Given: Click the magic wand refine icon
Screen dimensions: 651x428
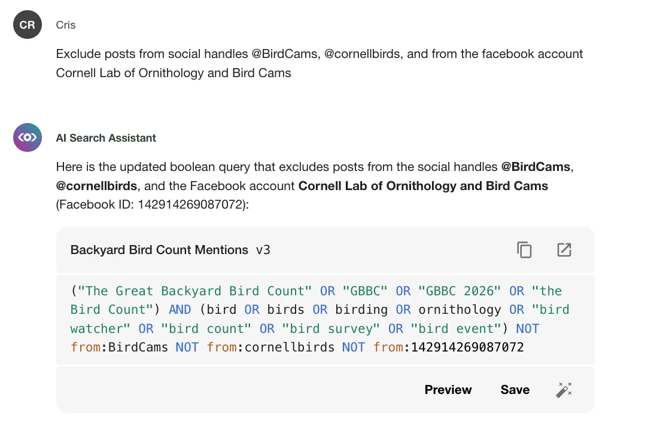Looking at the screenshot, I should [564, 390].
